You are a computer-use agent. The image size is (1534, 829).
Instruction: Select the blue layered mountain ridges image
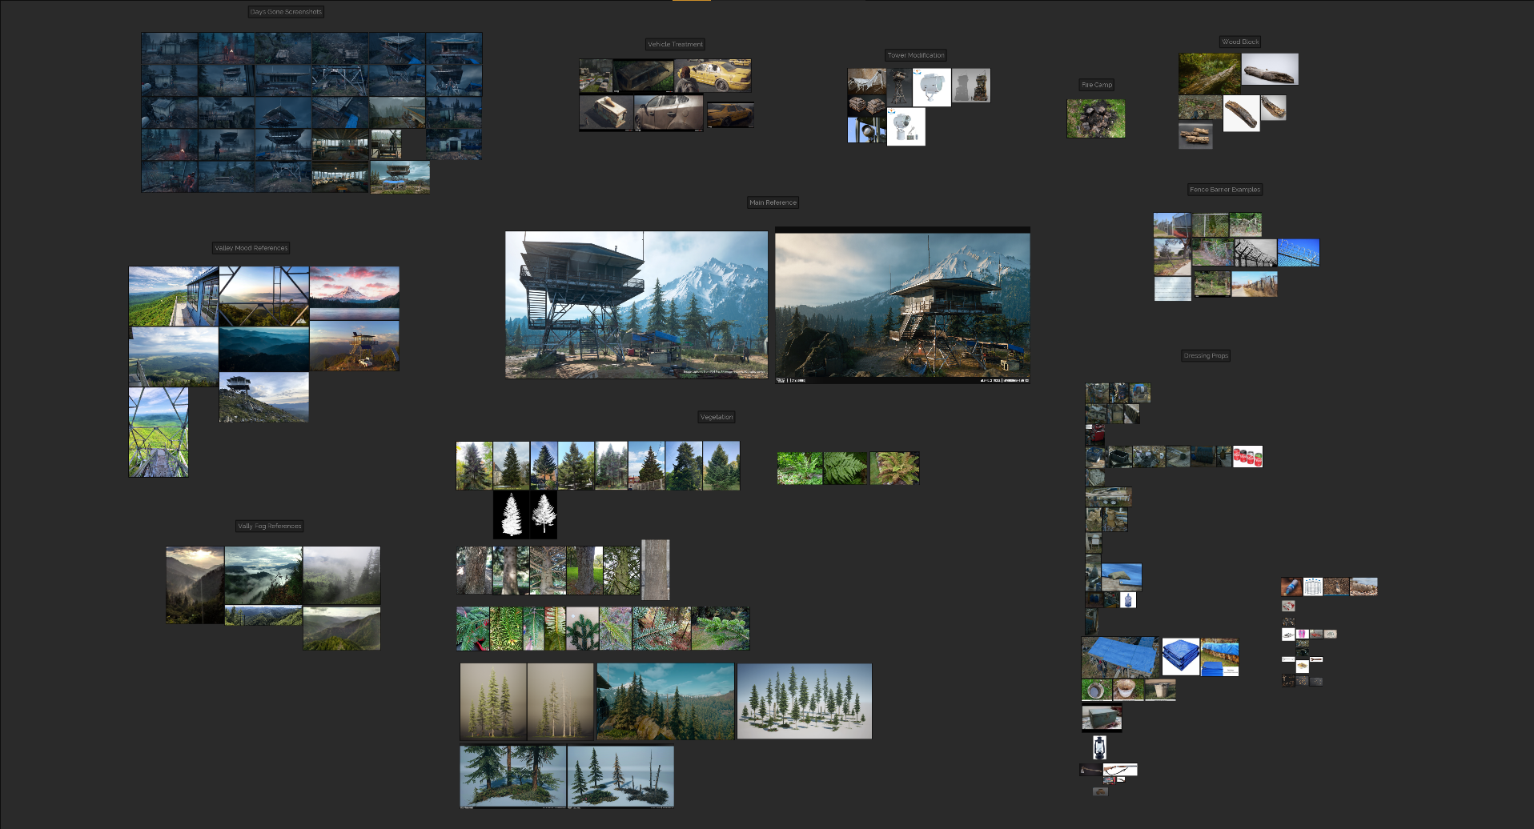coord(263,349)
